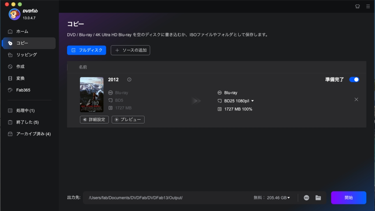375x211 pixels.
Task: Click the 1727 MB 100% output text
Action: pos(238,109)
